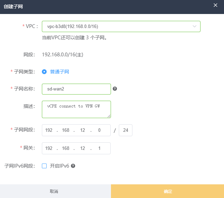The image size is (224, 198).
Task: Edit third octet 12 of 子网网段
Action: 82,130
